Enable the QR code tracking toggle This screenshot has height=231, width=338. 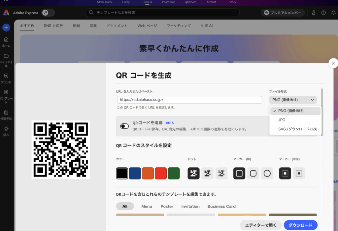point(124,126)
